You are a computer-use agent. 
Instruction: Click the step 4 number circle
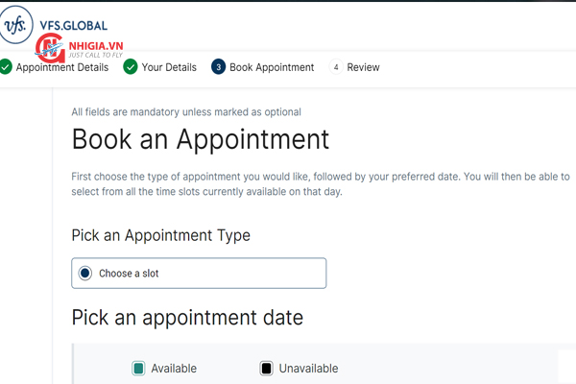click(335, 67)
